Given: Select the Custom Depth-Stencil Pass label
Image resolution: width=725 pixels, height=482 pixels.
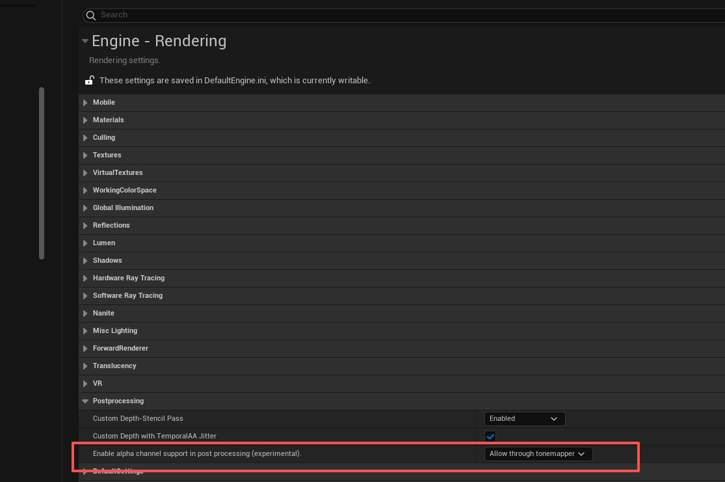Looking at the screenshot, I should point(138,419).
